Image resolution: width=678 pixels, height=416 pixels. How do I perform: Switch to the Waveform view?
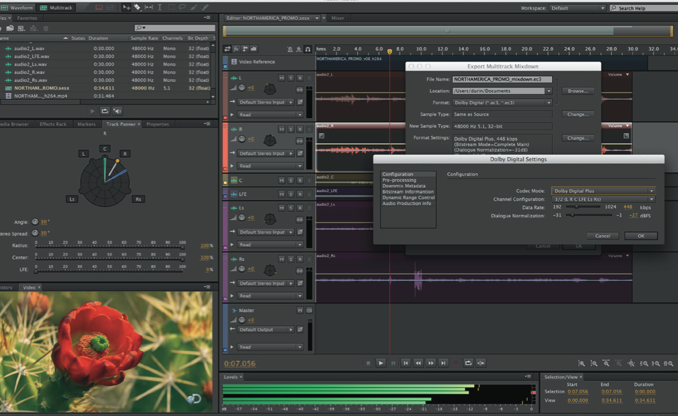tap(17, 8)
